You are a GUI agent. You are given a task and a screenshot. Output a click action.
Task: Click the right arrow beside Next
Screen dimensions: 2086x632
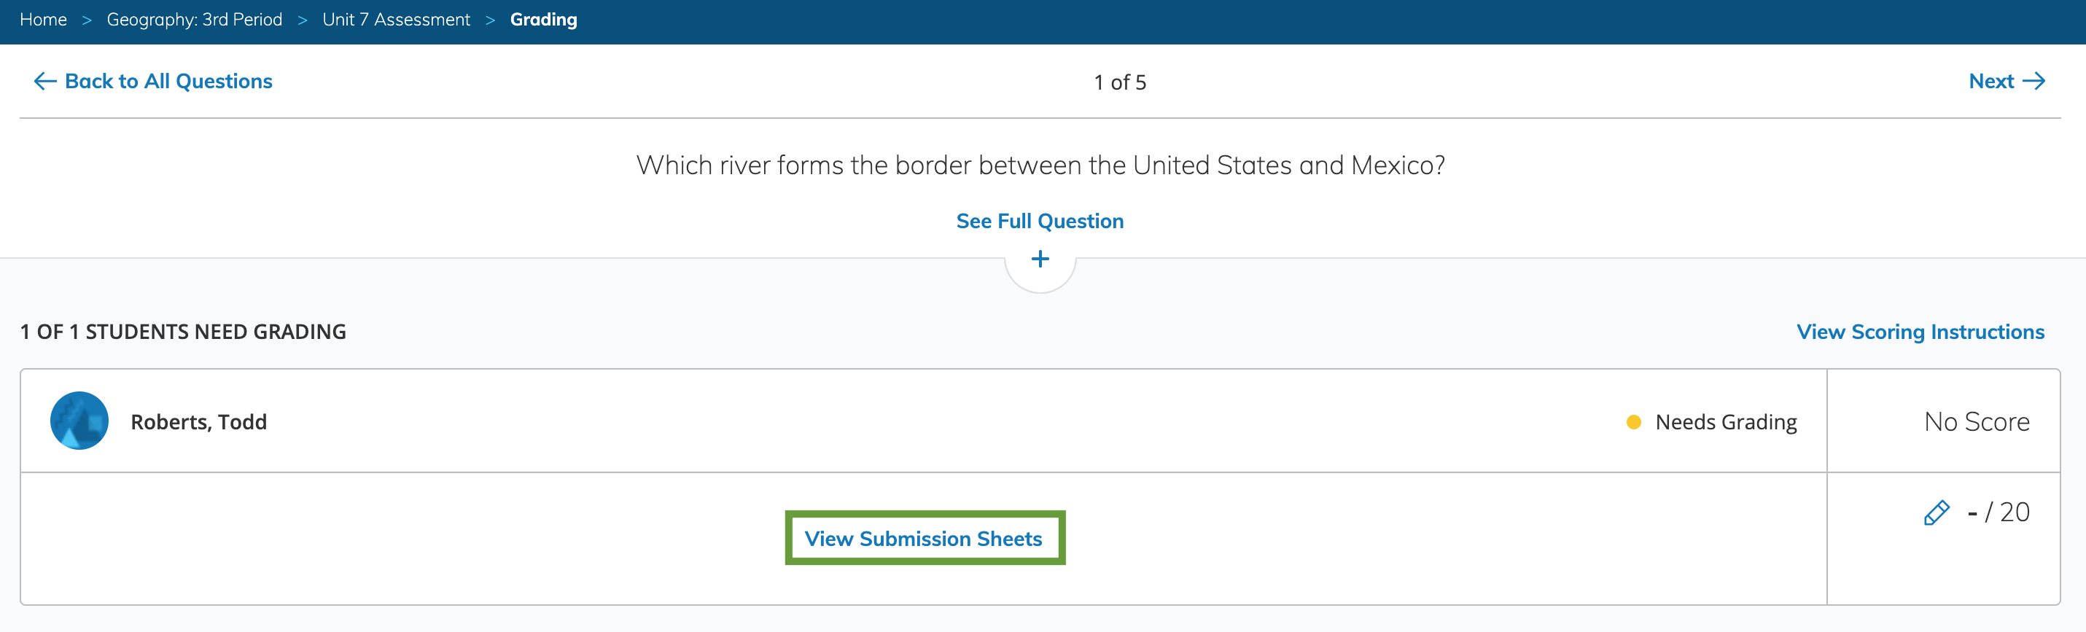point(2034,81)
